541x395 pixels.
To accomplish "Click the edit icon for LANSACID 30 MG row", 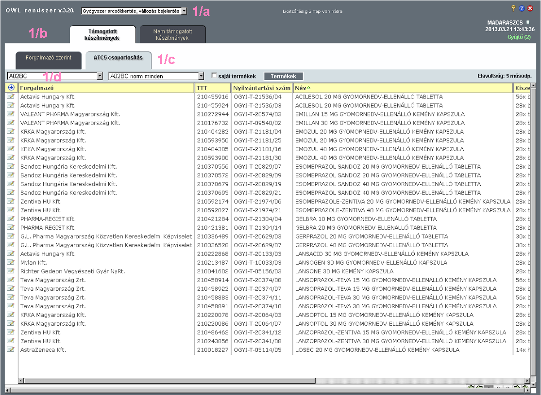I will tap(11, 253).
